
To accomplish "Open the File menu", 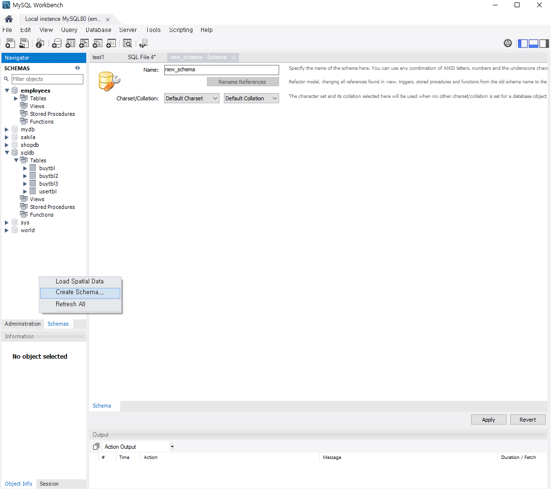I will (x=7, y=30).
